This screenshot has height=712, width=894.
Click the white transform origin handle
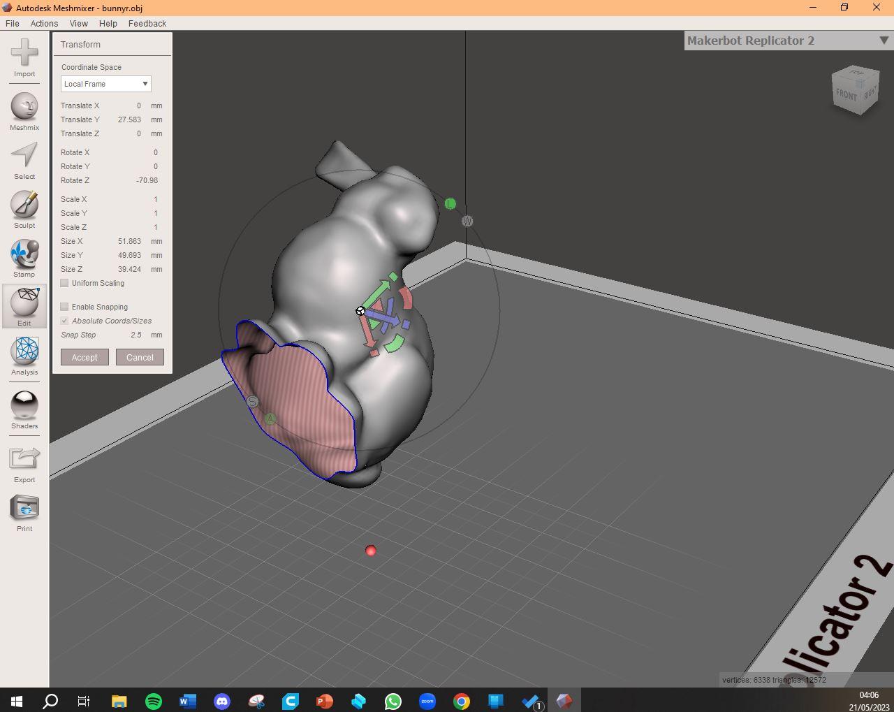(360, 311)
